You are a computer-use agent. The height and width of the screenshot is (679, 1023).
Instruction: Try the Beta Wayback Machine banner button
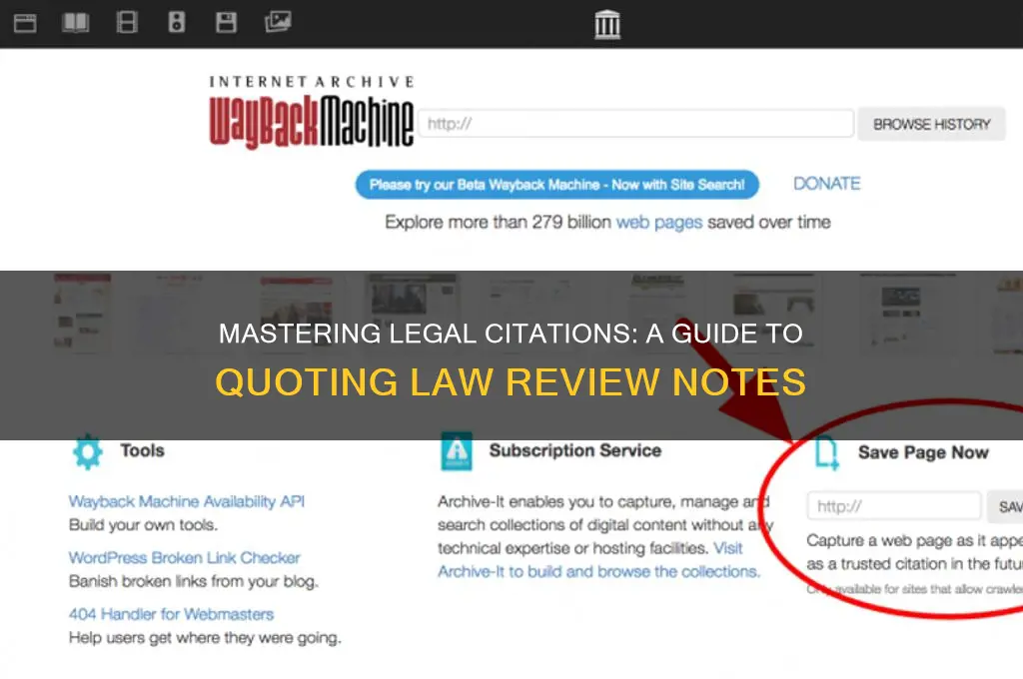pos(557,185)
